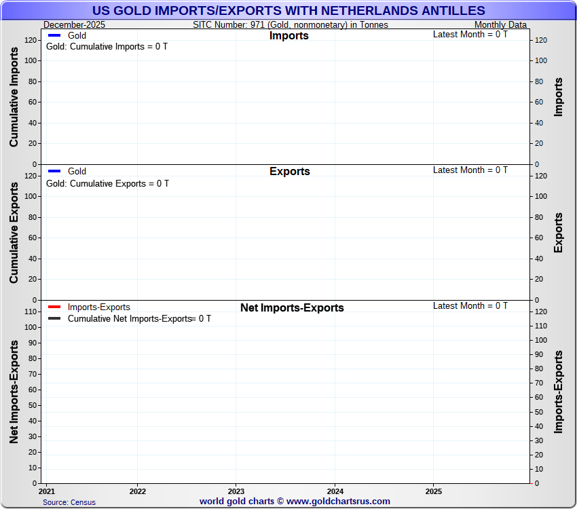Click the blue Gold legend swatch in Exports panel
Image resolution: width=577 pixels, height=509 pixels.
pyautogui.click(x=54, y=171)
